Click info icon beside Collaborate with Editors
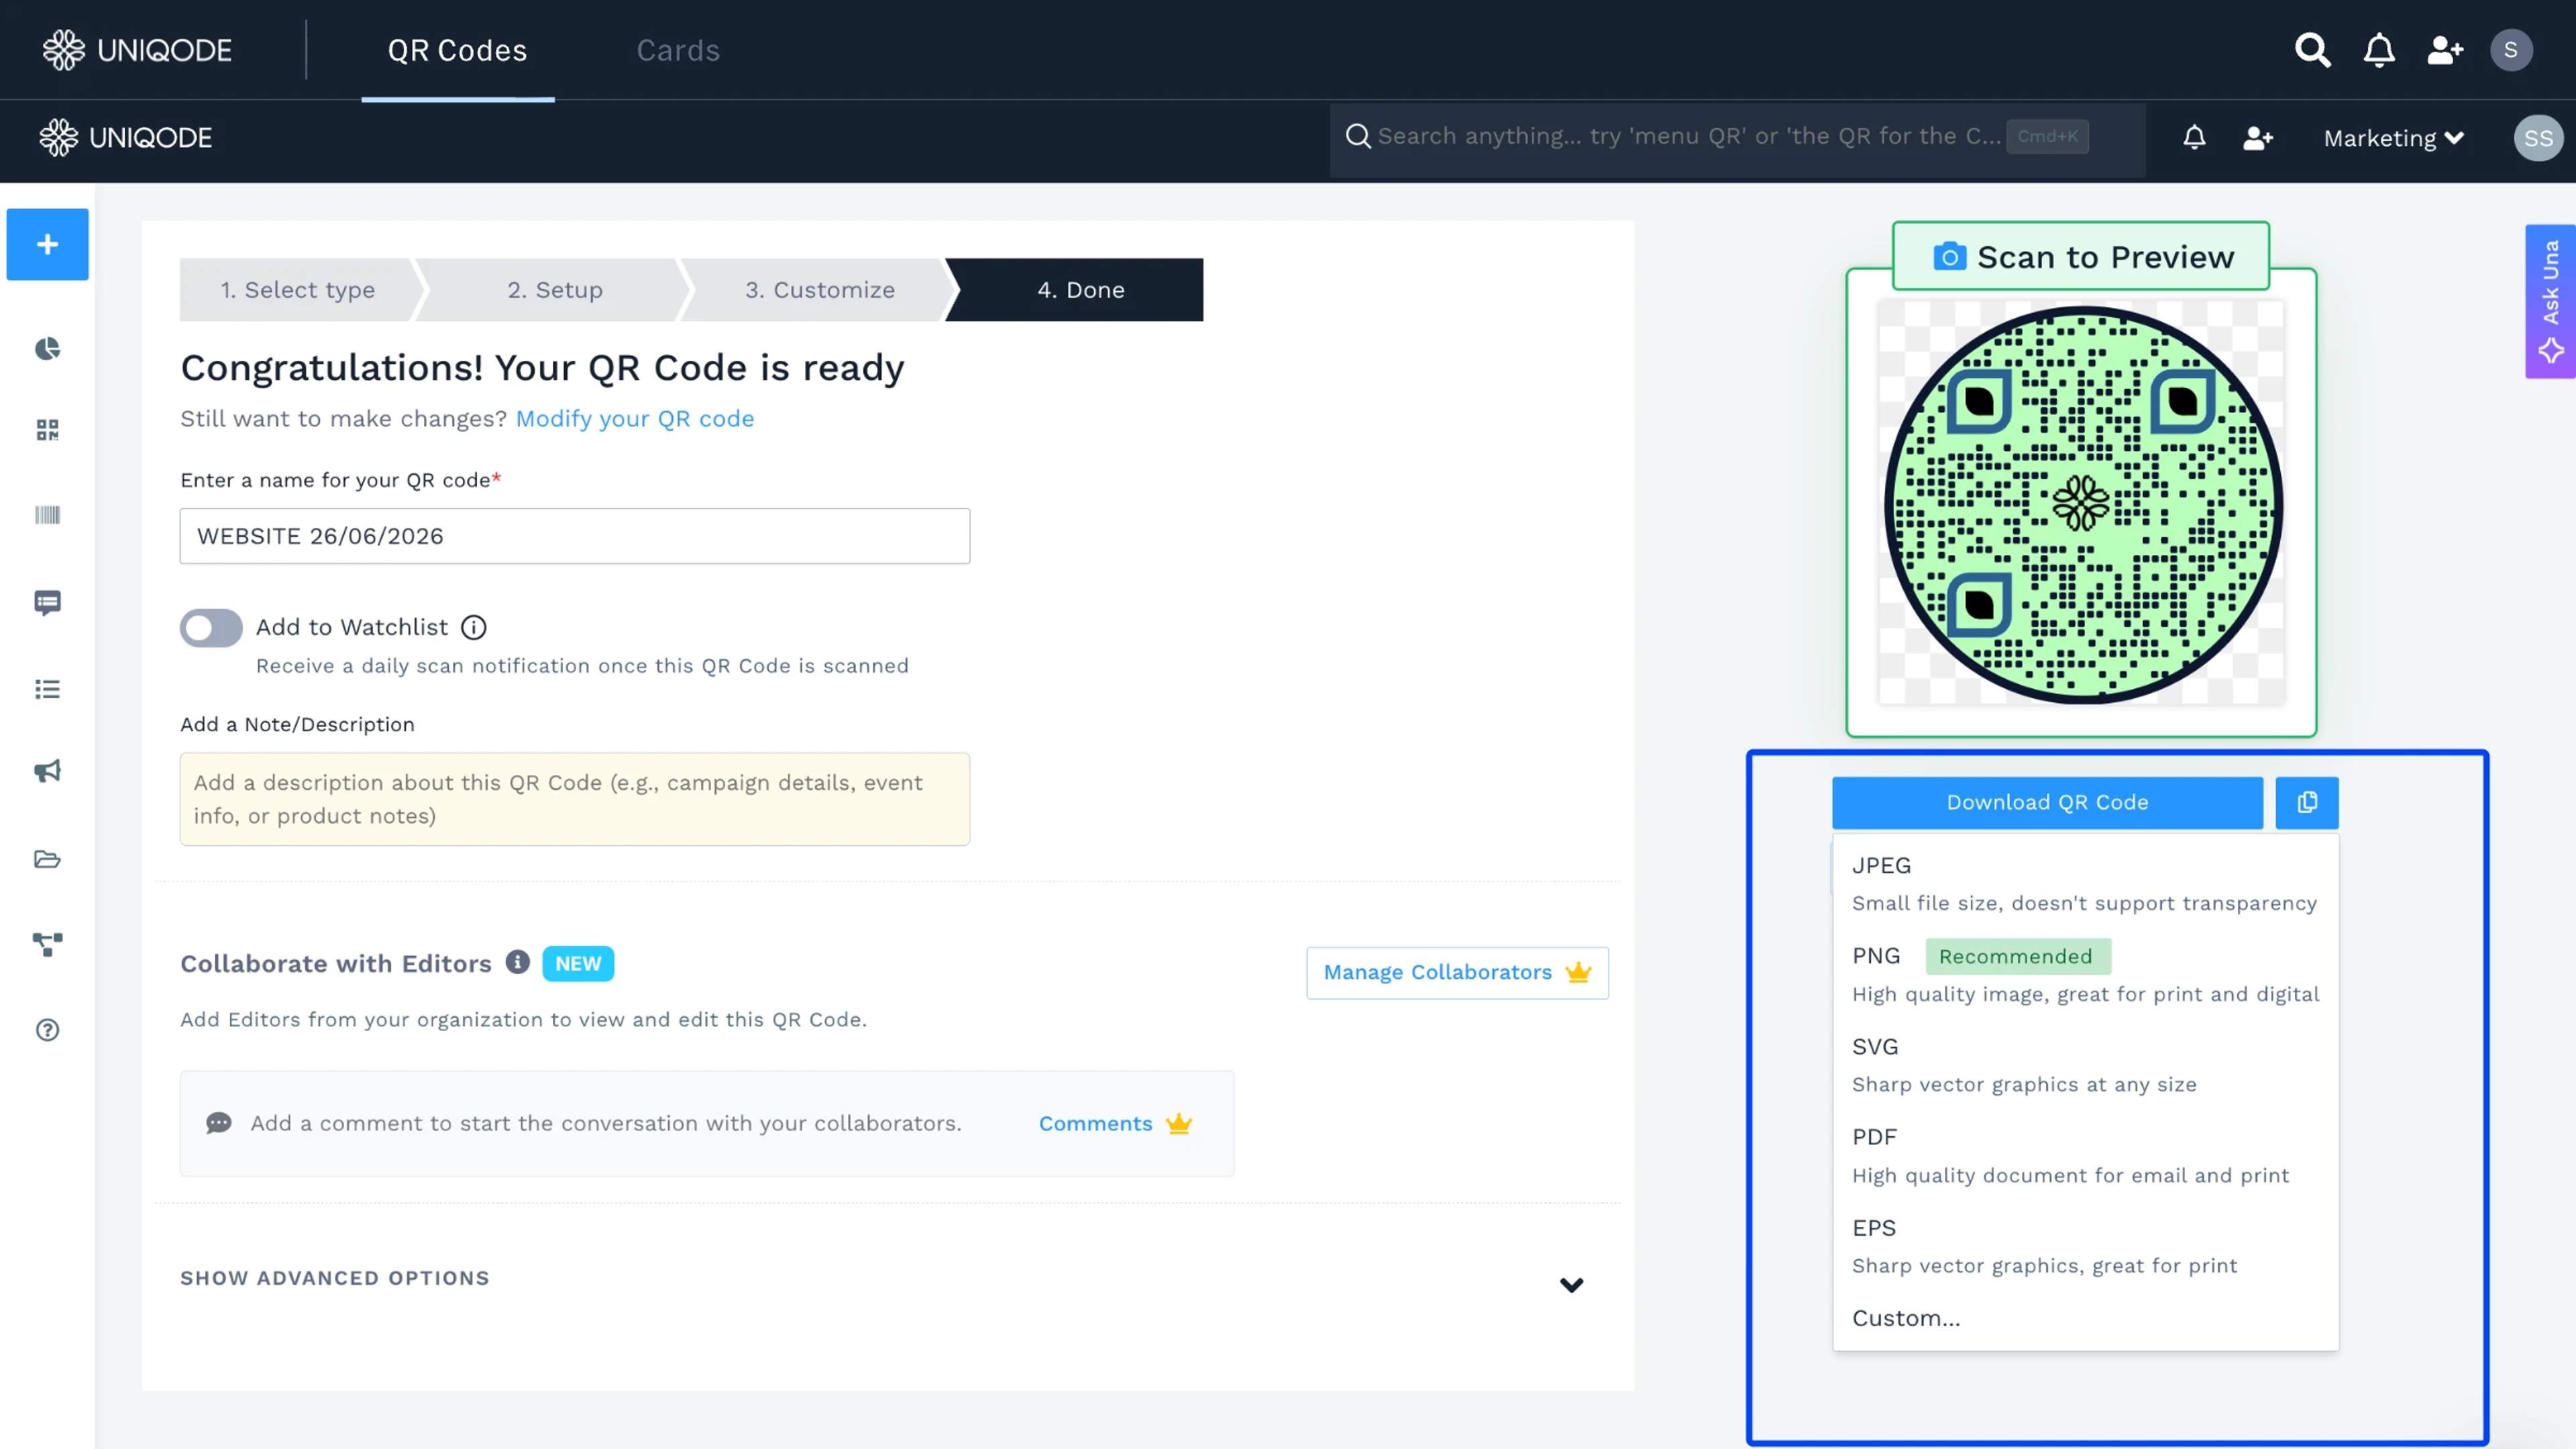This screenshot has width=2576, height=1449. 517,962
